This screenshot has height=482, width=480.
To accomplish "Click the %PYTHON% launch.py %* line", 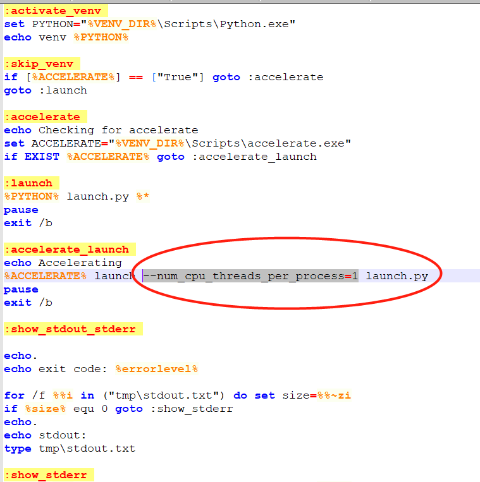I will pyautogui.click(x=77, y=196).
